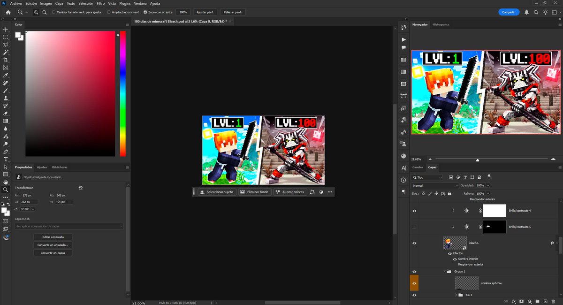
Task: Switch to the Histograma tab
Action: coord(441,24)
